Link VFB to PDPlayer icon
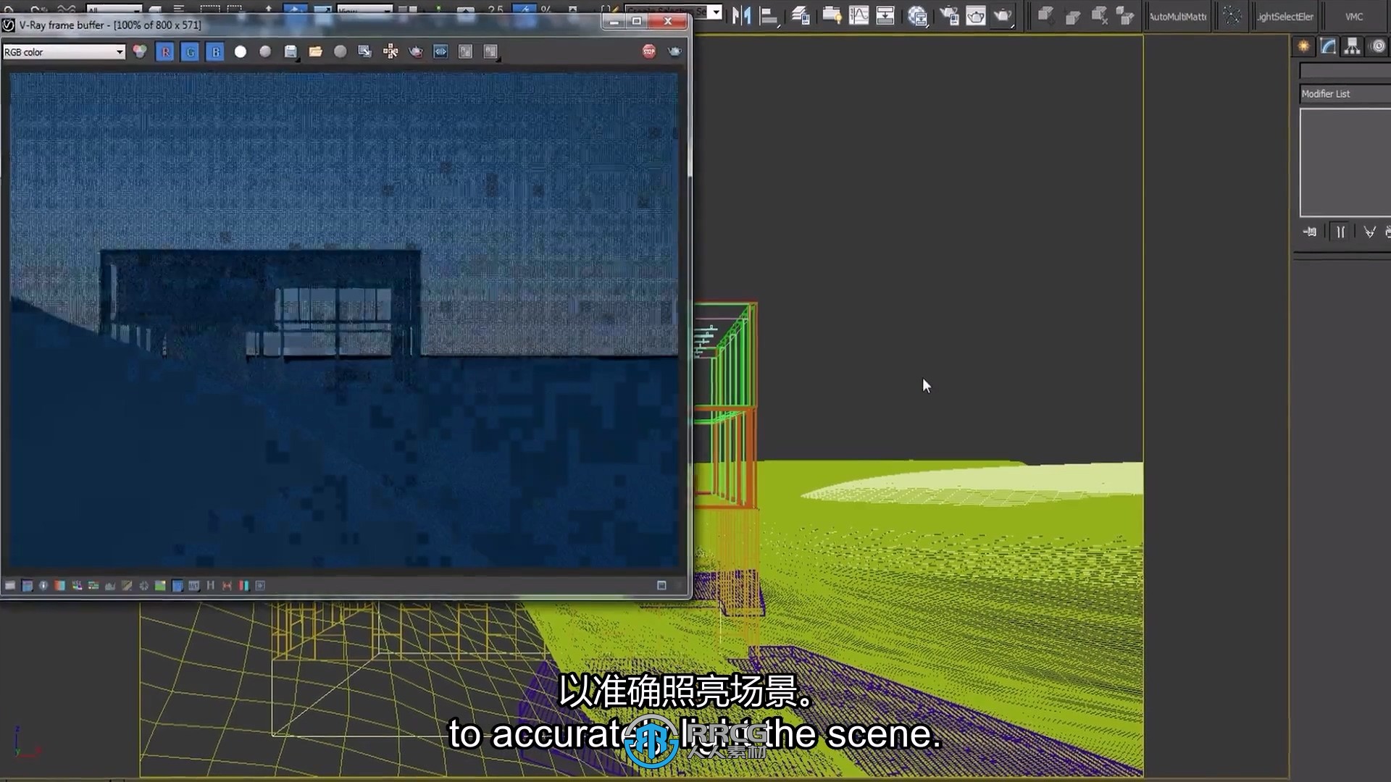Viewport: 1391px width, 782px height. [x=440, y=51]
